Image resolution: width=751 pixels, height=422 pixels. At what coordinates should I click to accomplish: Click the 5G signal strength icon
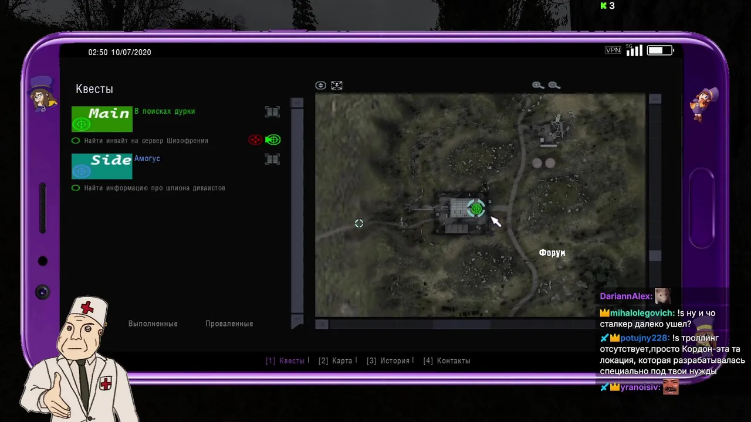[634, 50]
